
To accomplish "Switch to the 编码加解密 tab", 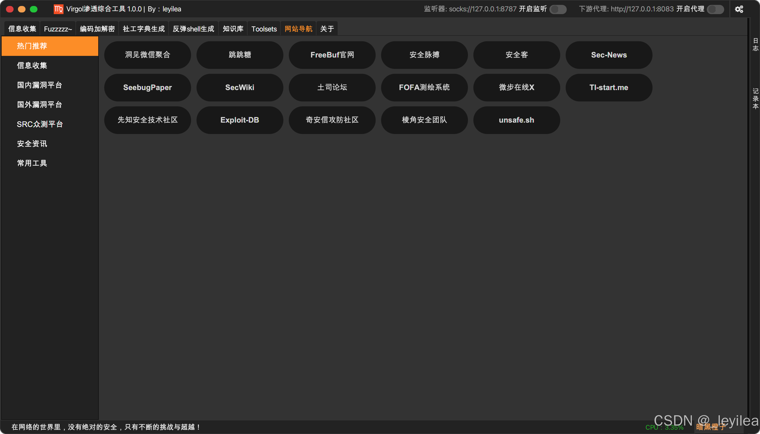I will 97,29.
